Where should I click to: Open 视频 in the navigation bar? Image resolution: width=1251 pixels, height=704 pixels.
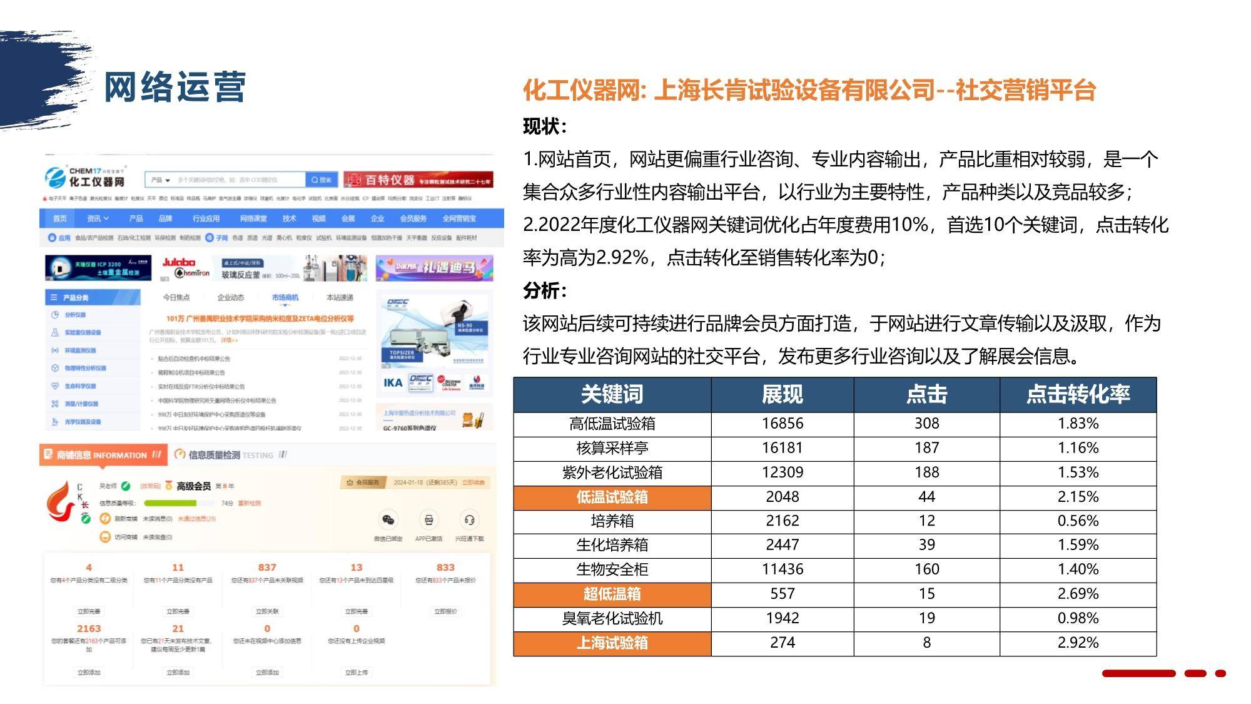click(x=319, y=218)
